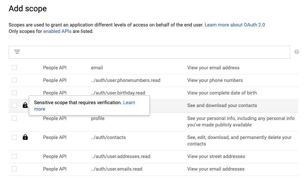Select the user.phonenumbers.read scope checkbox

coord(14,80)
